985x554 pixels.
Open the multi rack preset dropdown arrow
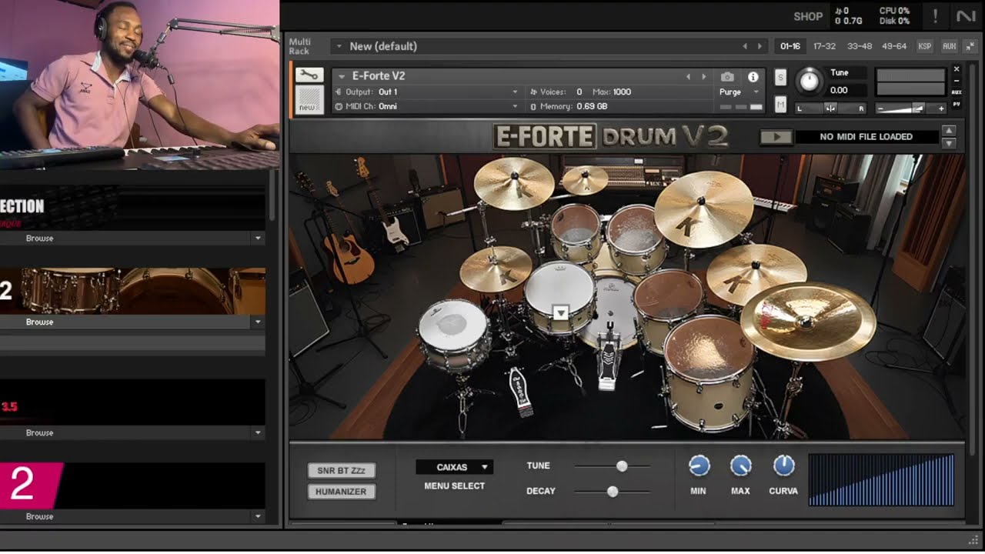point(338,46)
